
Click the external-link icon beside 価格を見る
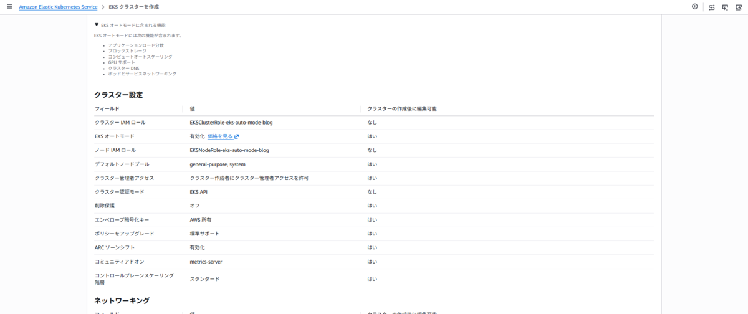click(236, 136)
